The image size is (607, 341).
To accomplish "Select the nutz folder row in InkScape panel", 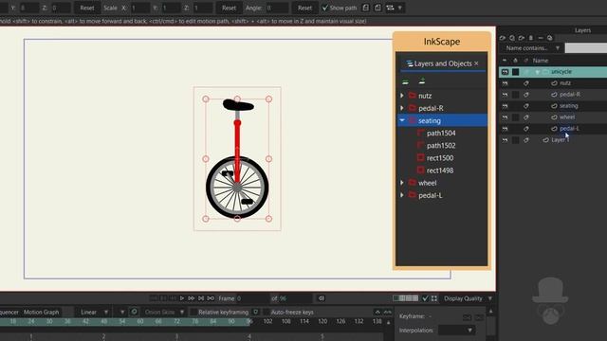I will pos(442,96).
